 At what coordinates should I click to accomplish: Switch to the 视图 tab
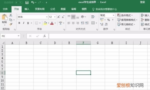pos(84,9)
